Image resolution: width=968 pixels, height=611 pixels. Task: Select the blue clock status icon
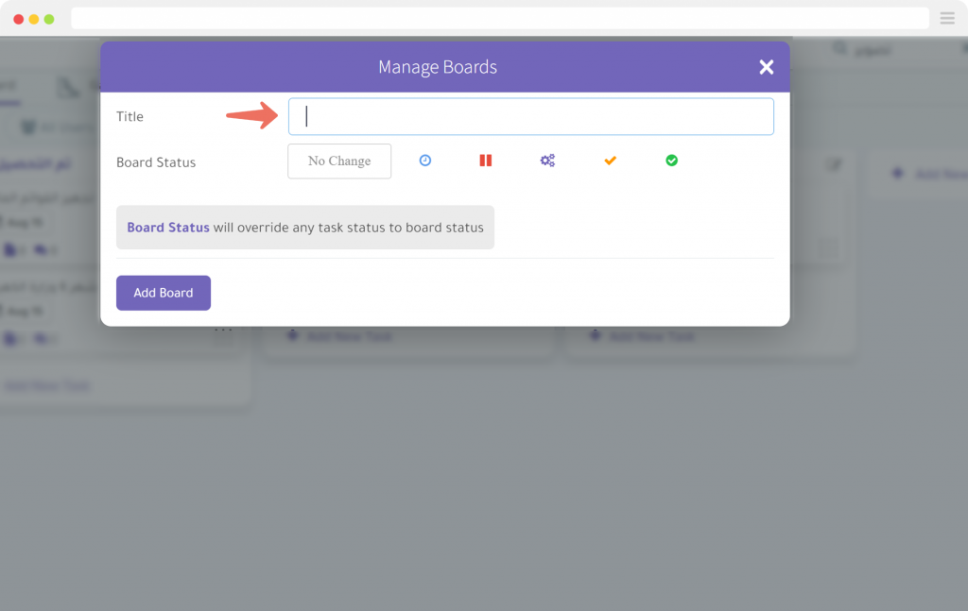[424, 161]
